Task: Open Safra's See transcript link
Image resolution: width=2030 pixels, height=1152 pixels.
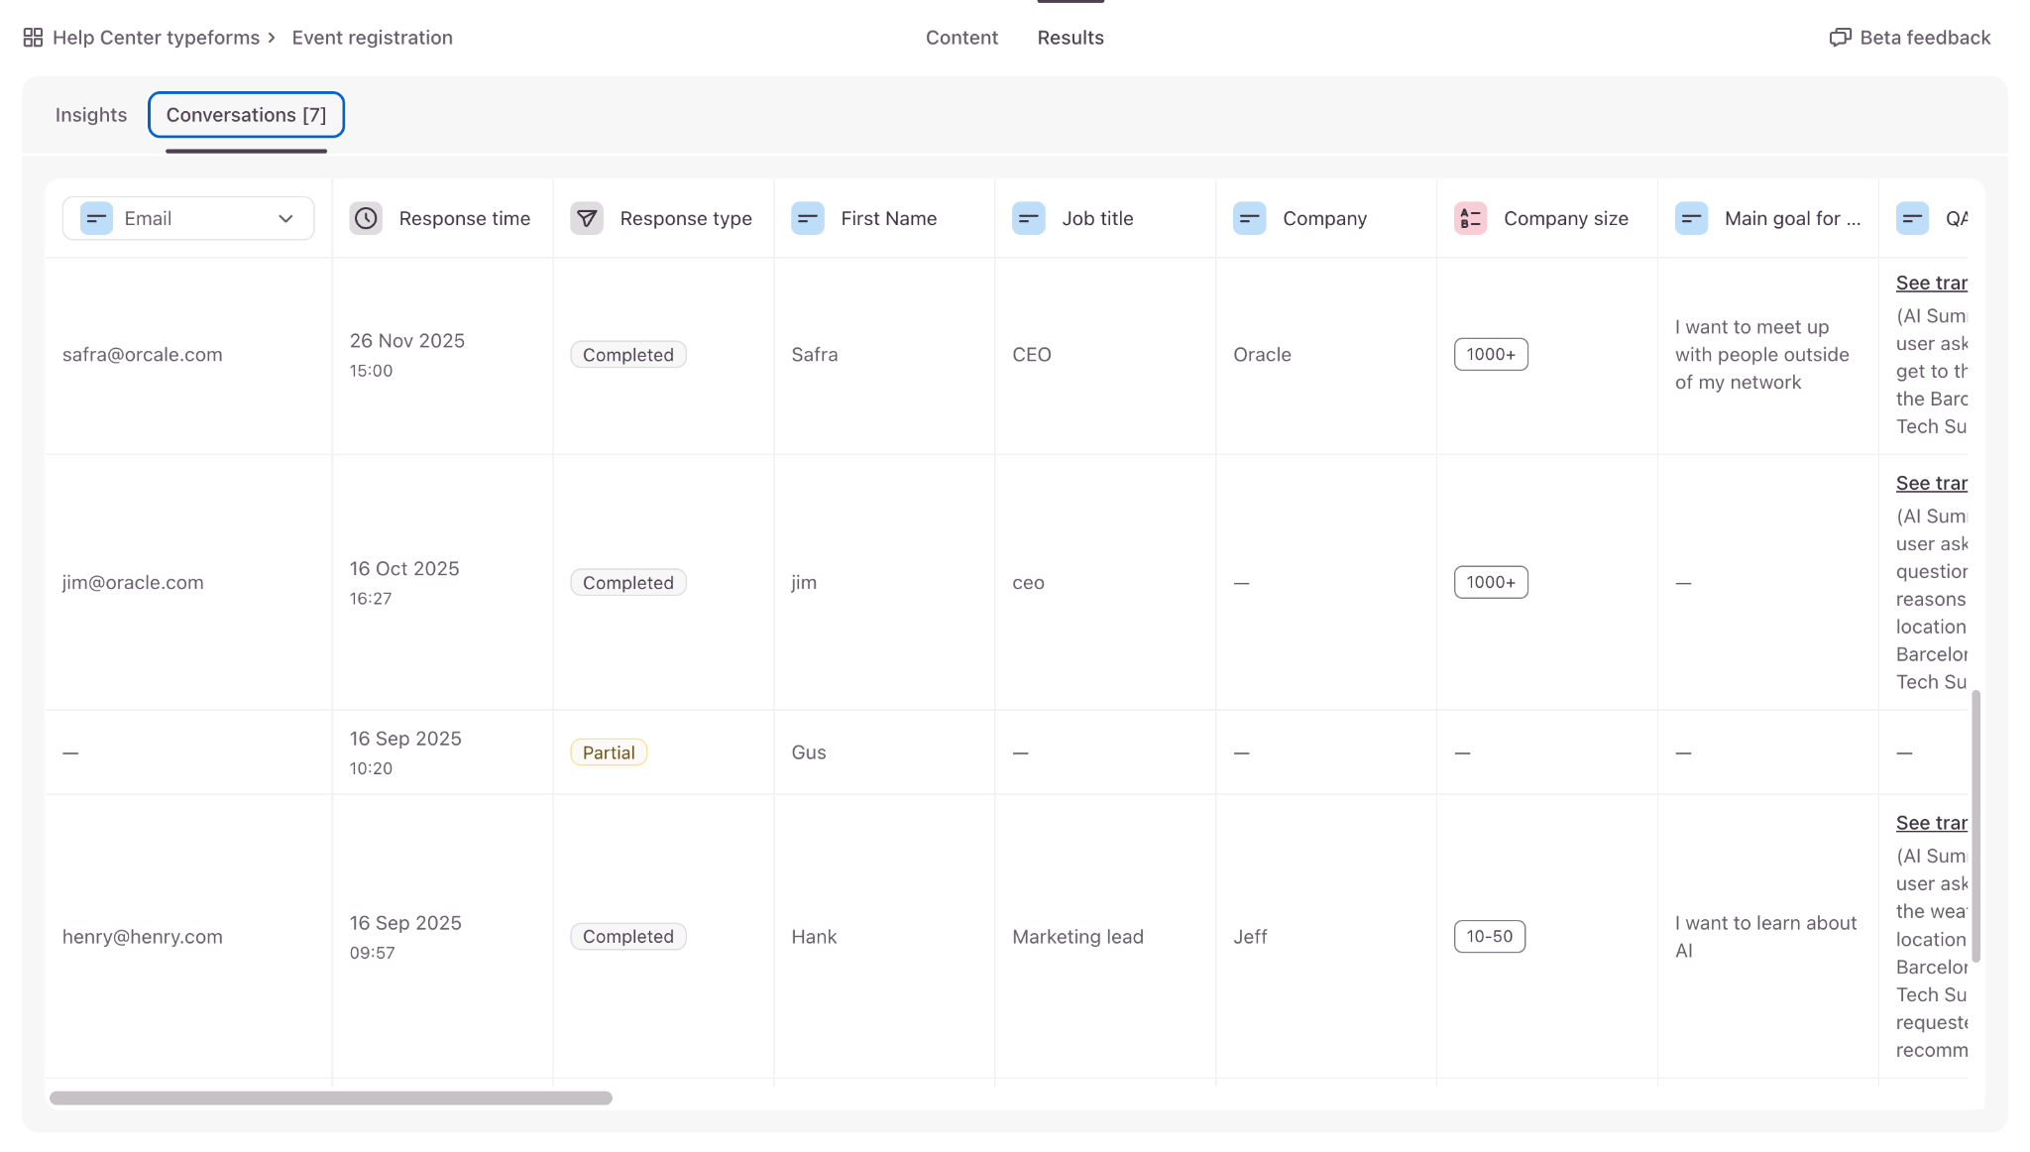Action: [x=1931, y=284]
